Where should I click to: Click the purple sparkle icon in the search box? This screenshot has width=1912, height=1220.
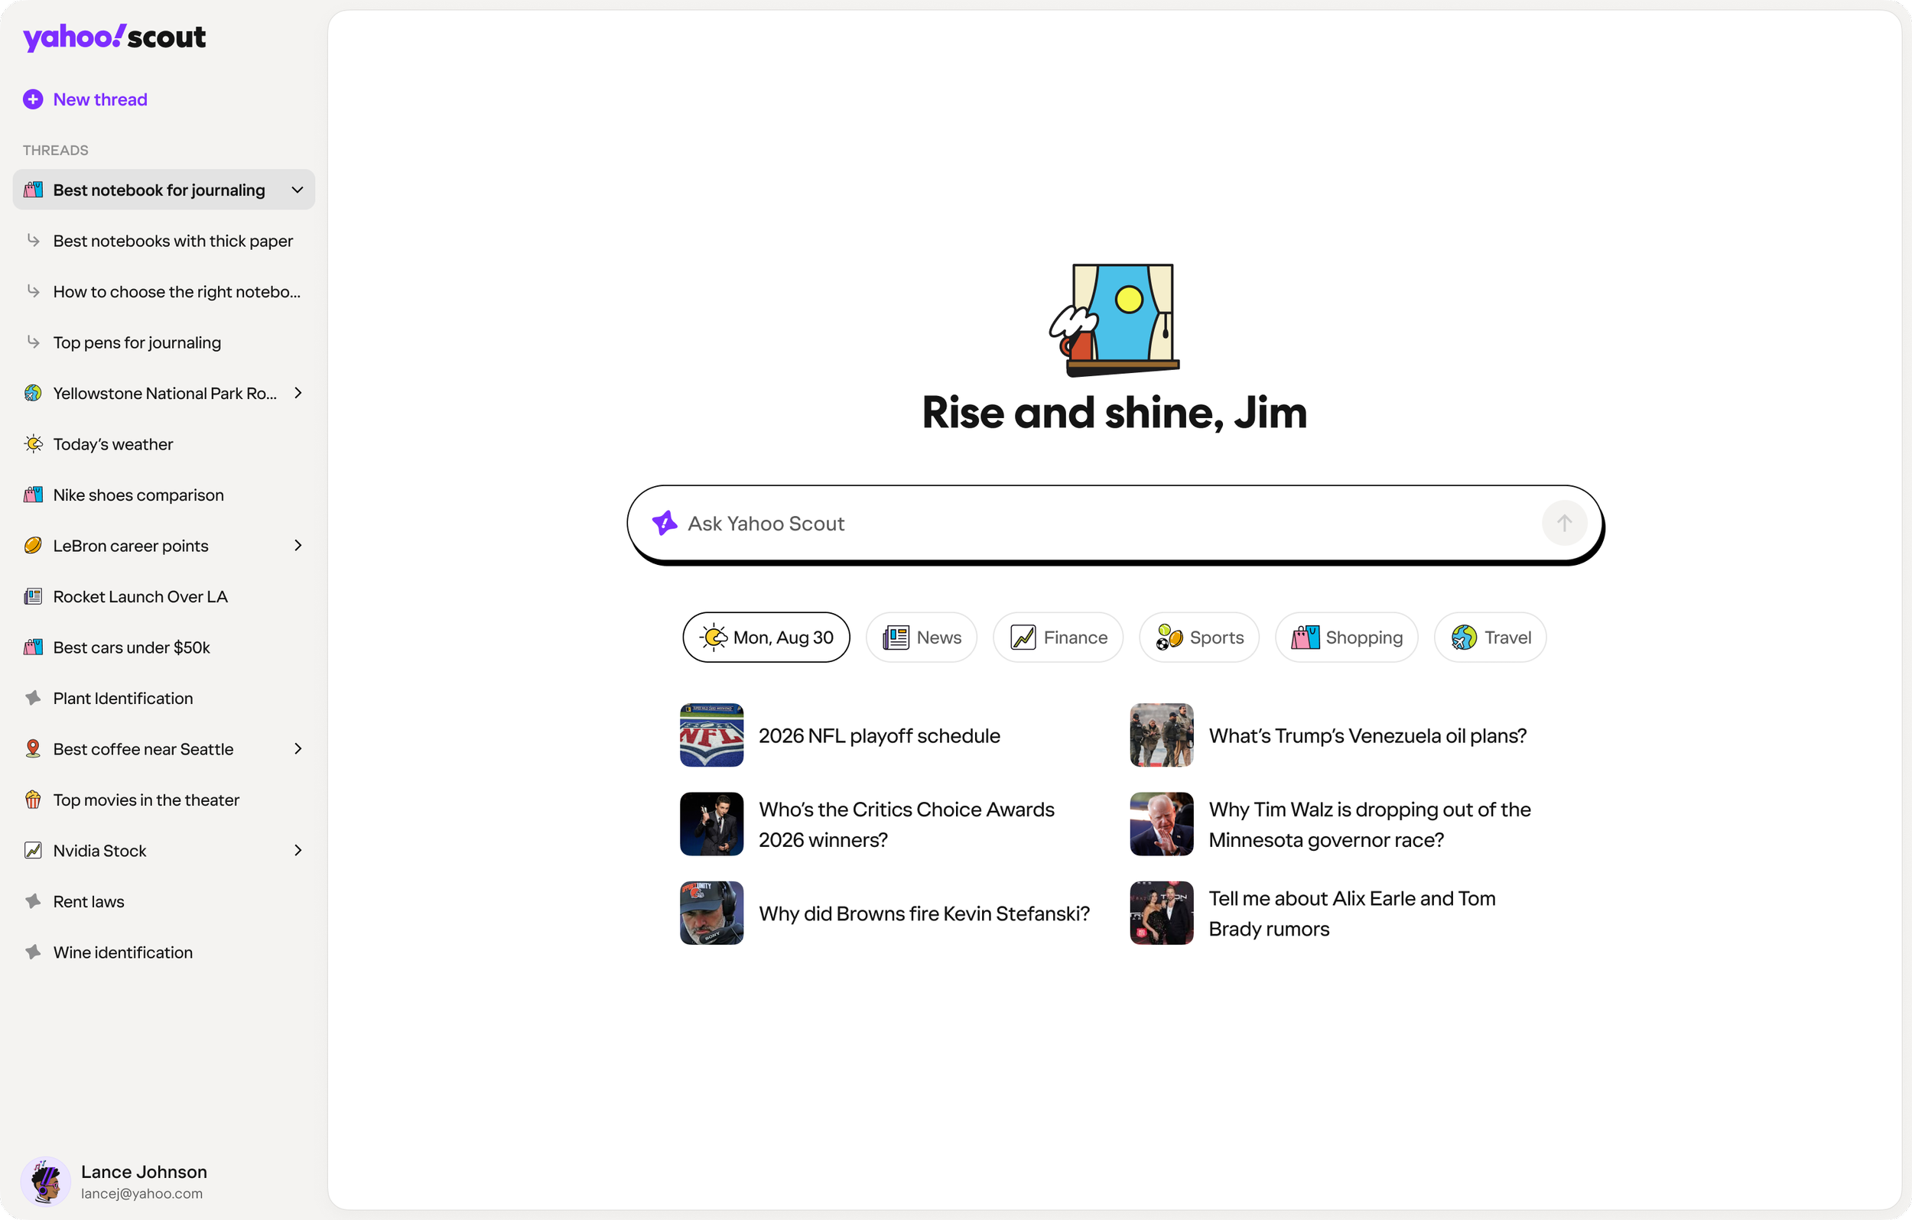(x=664, y=523)
